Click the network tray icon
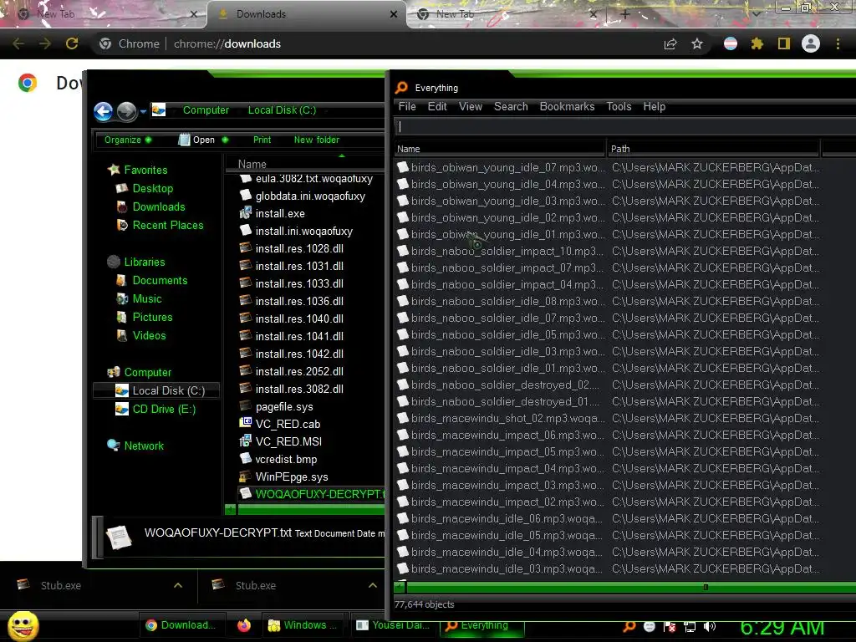The image size is (856, 642). pyautogui.click(x=690, y=627)
